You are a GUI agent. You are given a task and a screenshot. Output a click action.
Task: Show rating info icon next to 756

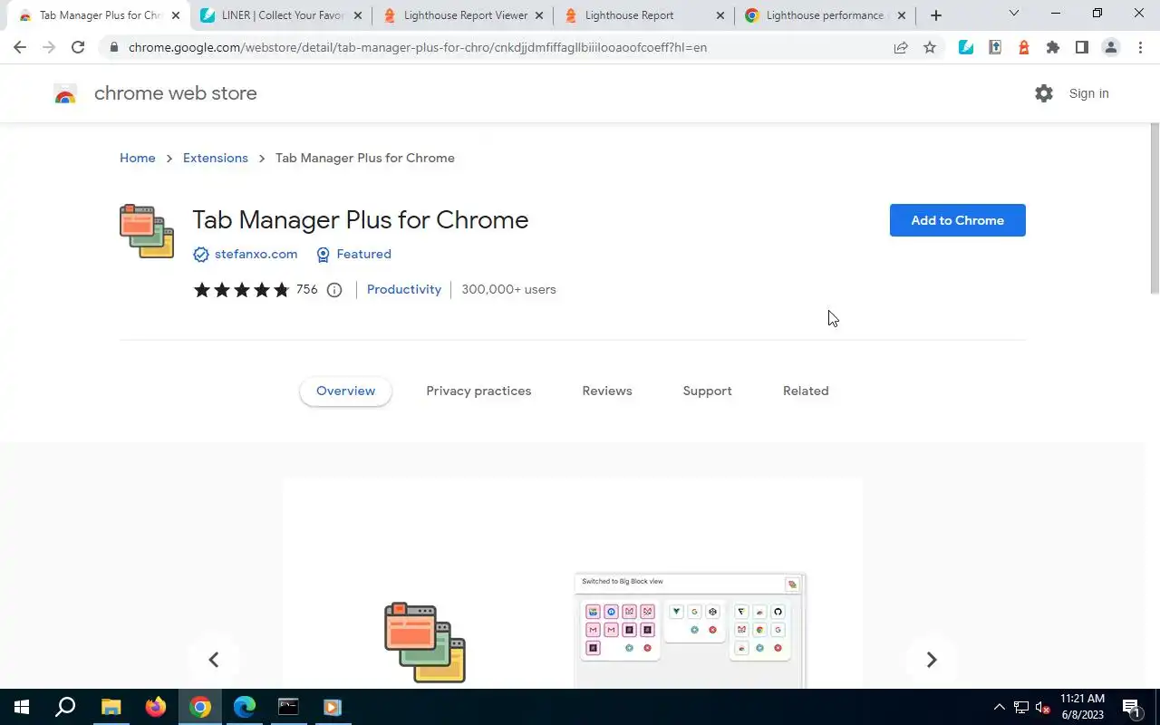pyautogui.click(x=334, y=290)
